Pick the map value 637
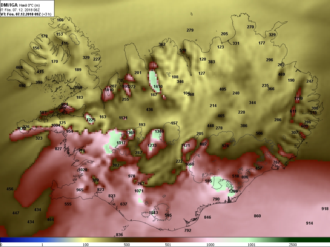 click(x=123, y=204)
